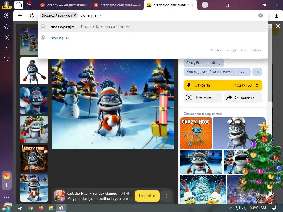Open the Bookmarks star icon in sidebar
The image size is (283, 212).
tap(7, 27)
